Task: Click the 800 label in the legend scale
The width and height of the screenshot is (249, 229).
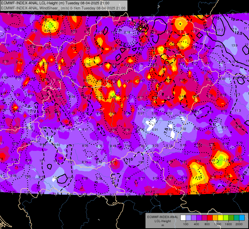Action: click(x=207, y=224)
